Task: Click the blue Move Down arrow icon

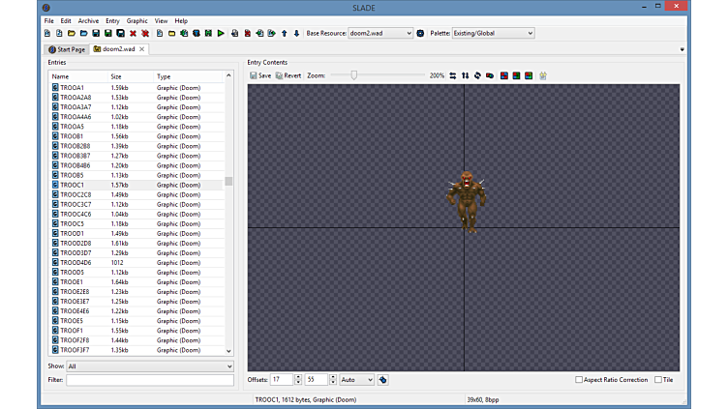Action: click(x=296, y=33)
